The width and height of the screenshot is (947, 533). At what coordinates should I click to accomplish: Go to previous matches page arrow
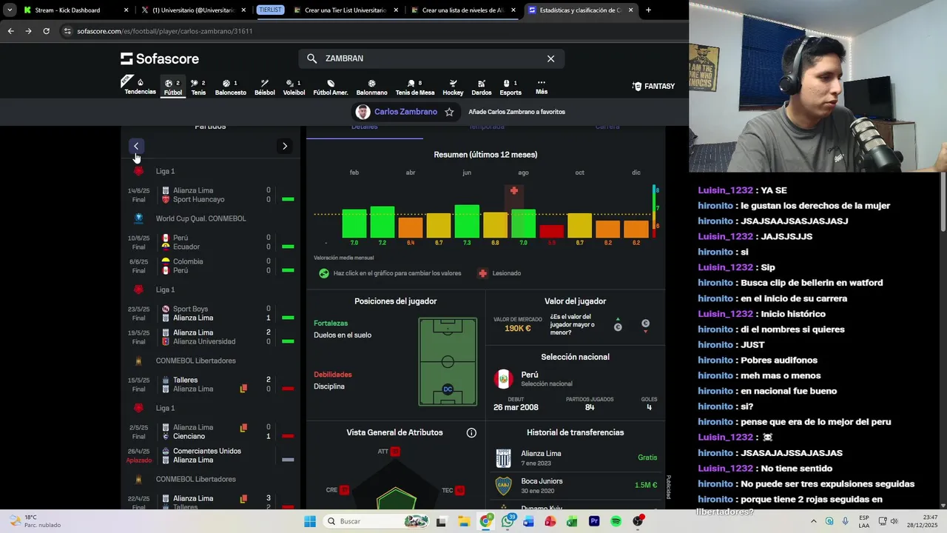coord(136,146)
